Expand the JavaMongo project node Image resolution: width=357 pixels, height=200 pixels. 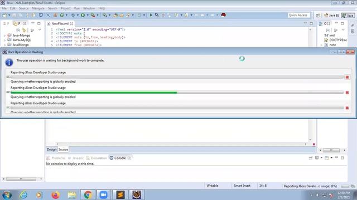[4, 45]
